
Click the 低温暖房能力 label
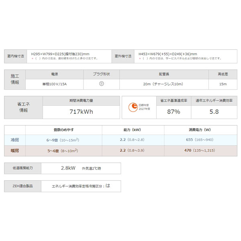22,168
